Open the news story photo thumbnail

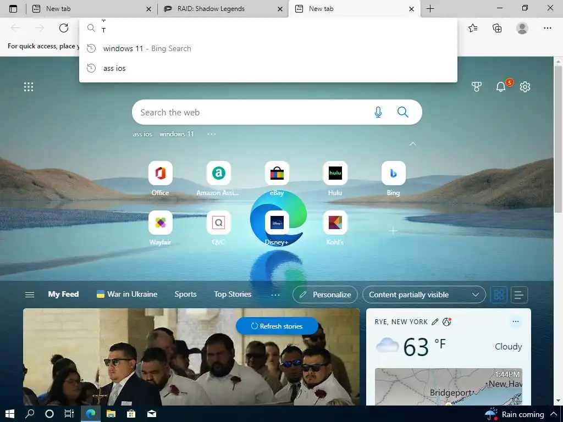pyautogui.click(x=191, y=357)
